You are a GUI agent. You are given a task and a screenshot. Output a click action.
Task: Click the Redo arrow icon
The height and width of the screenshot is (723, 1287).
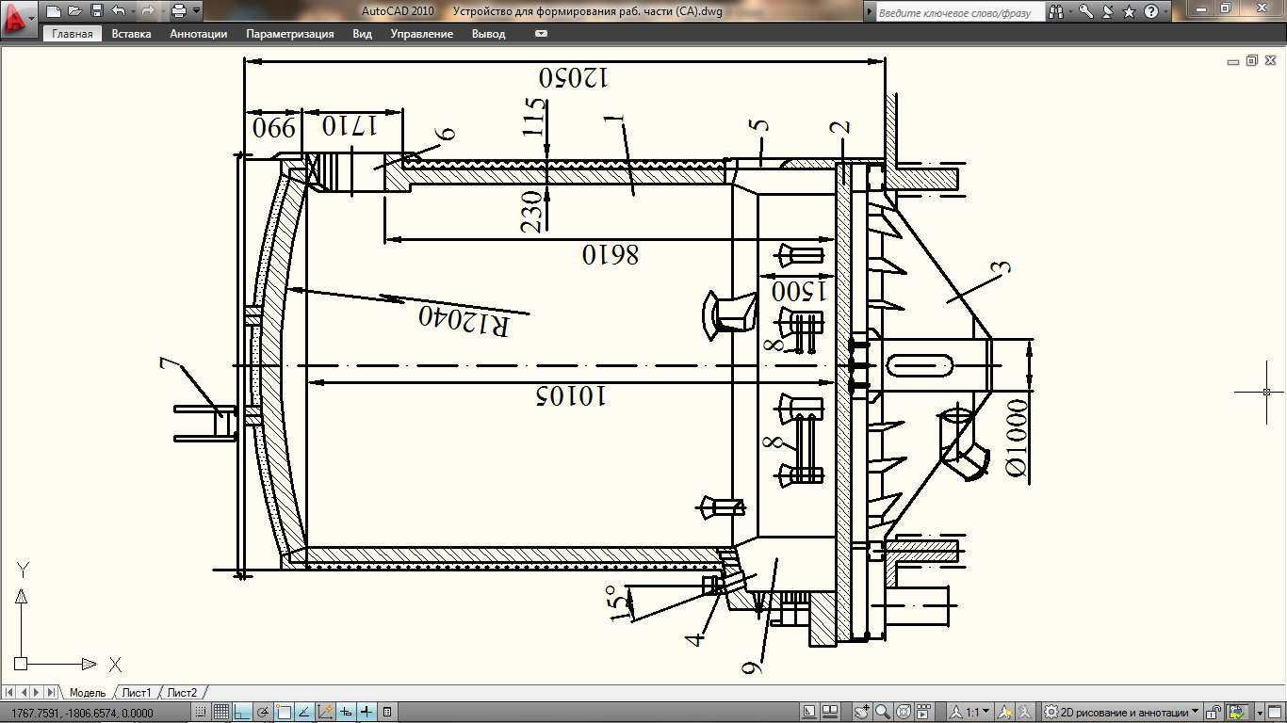pyautogui.click(x=147, y=11)
